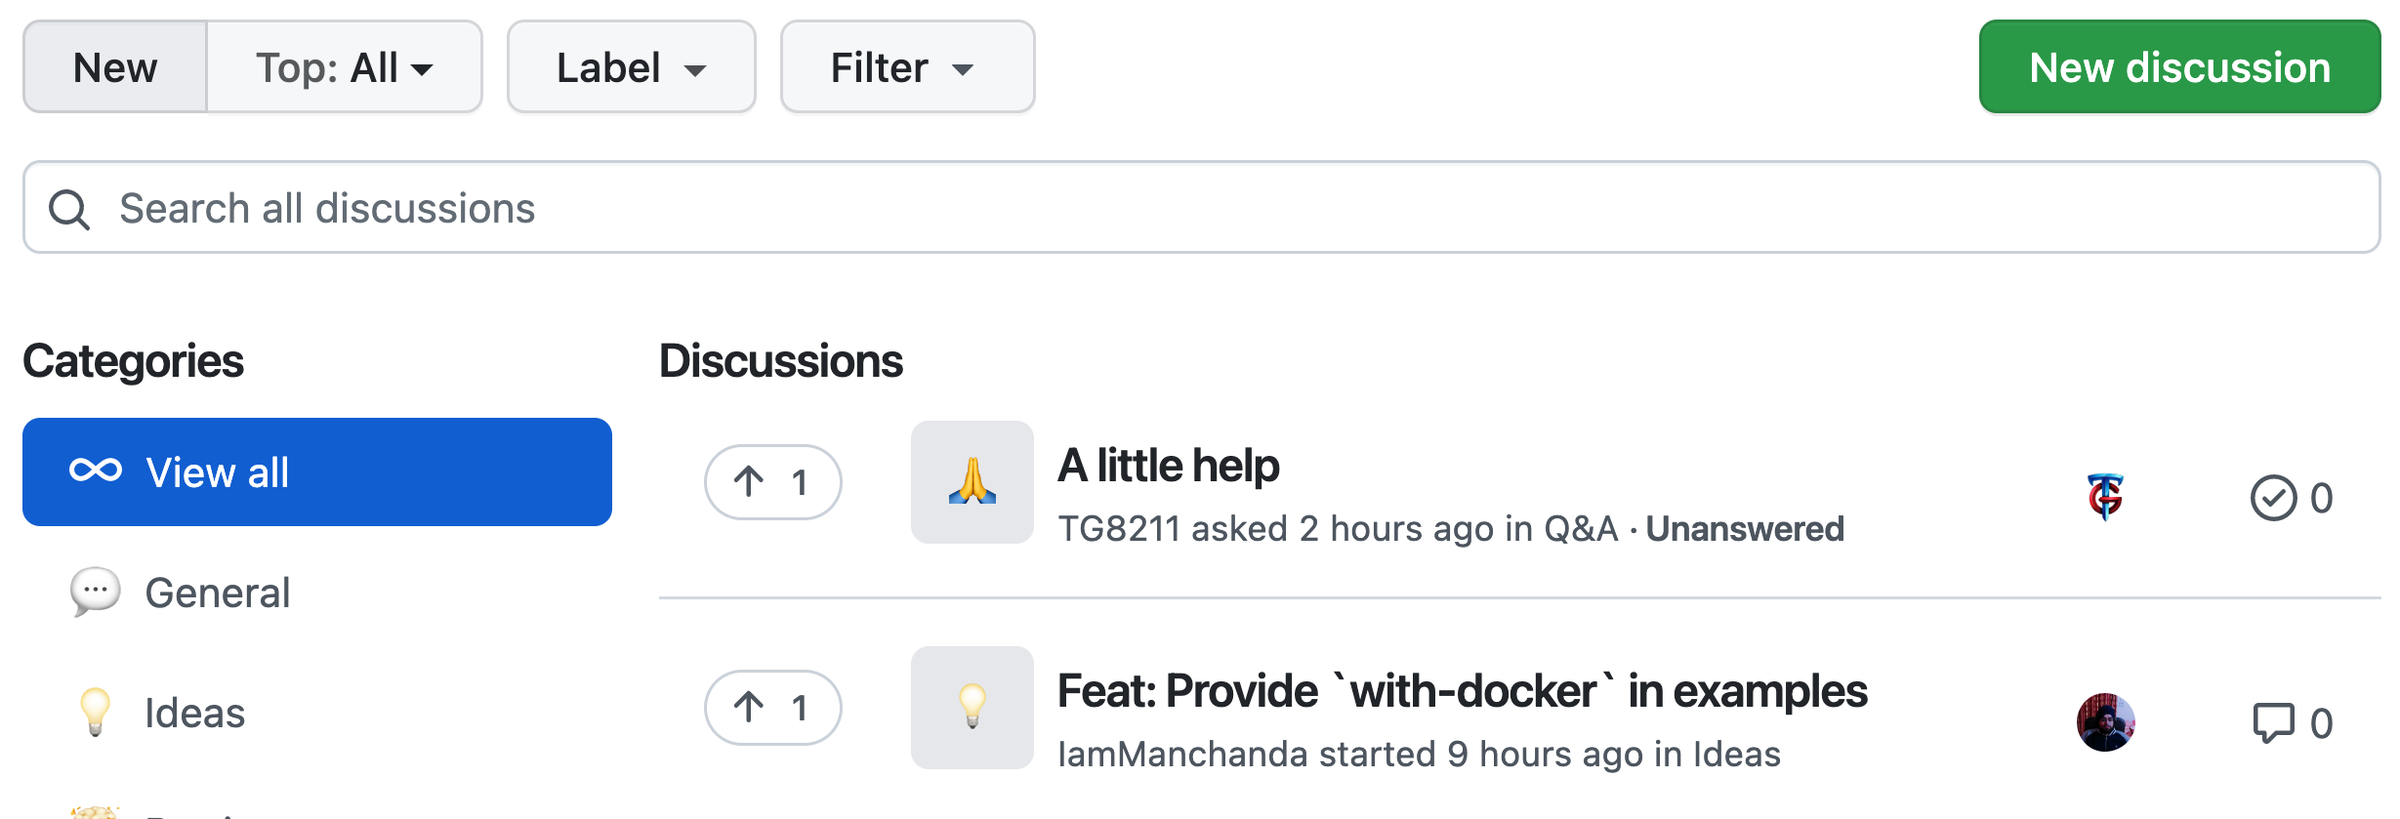This screenshot has height=819, width=2400.
Task: Click the magnifying glass search icon
Action: [69, 209]
